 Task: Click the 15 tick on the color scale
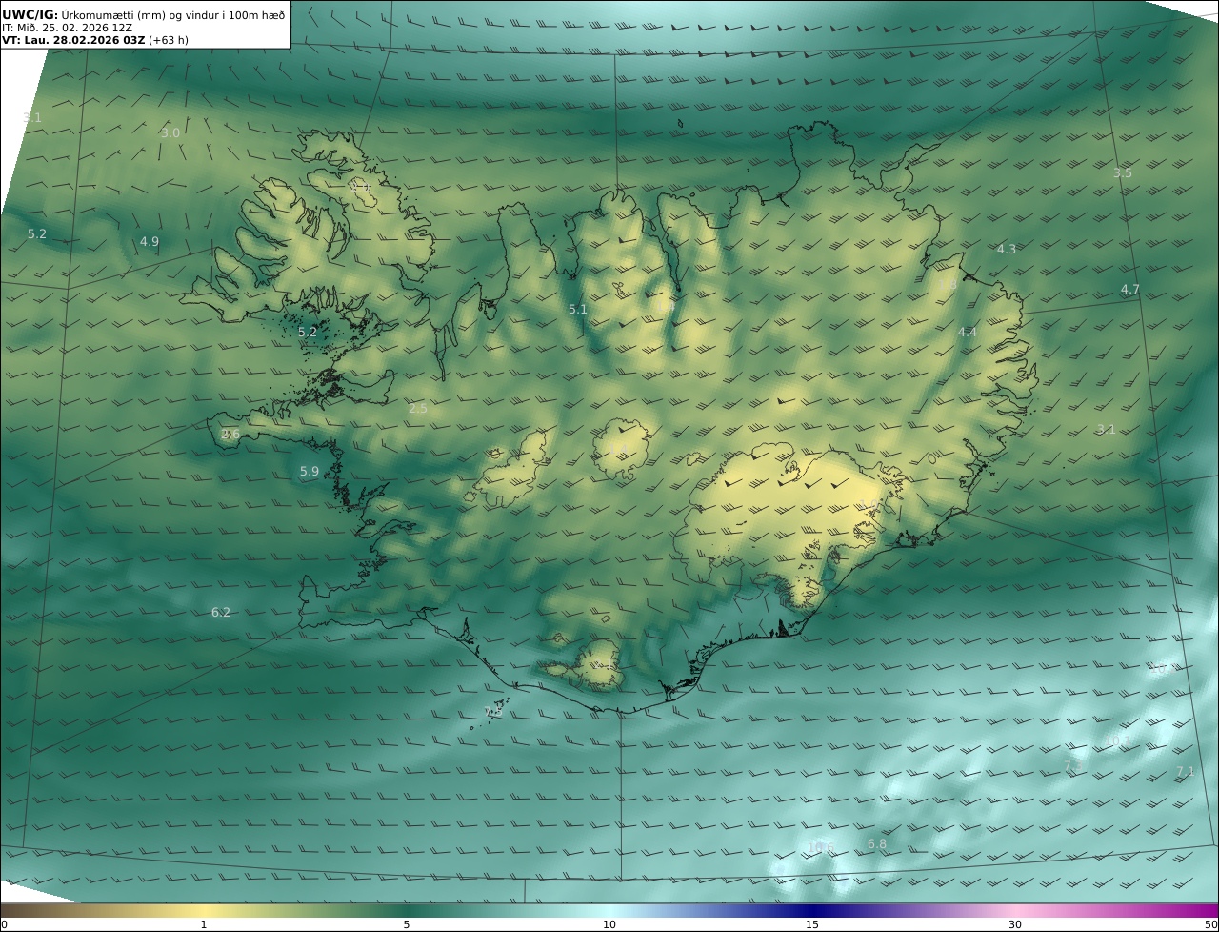coord(812,924)
